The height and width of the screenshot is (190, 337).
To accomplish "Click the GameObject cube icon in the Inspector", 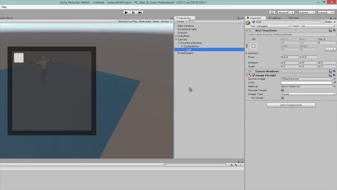I will tap(249, 22).
